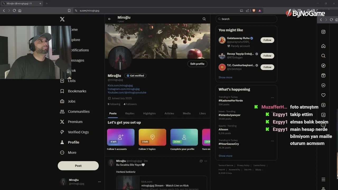Click the profile search magnifier icon
The height and width of the screenshot is (190, 338).
click(204, 19)
